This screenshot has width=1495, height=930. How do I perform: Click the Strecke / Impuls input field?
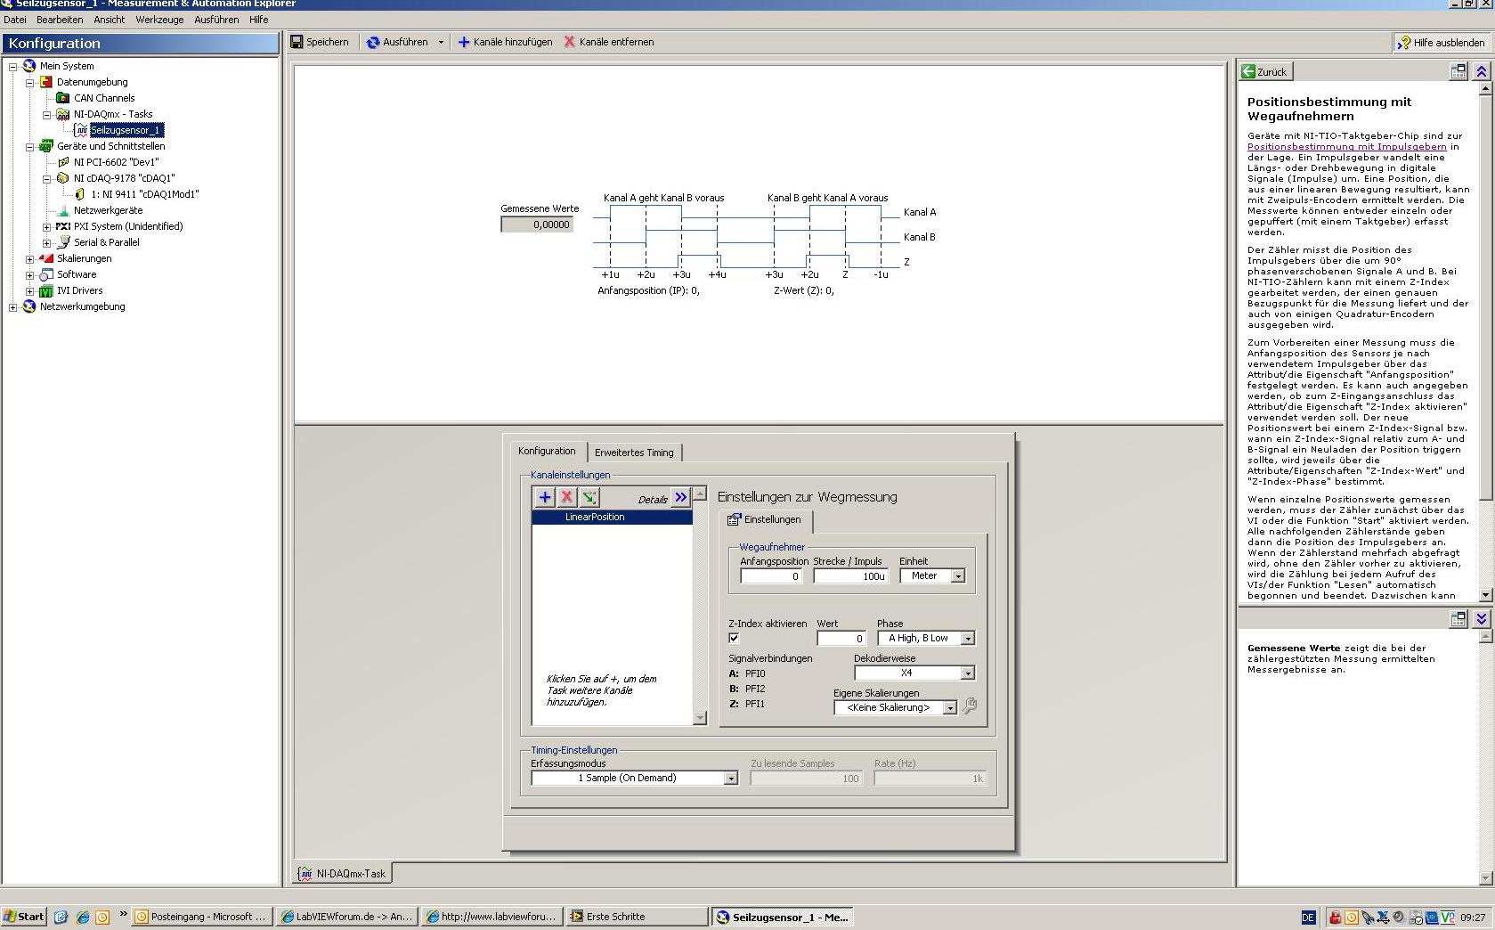(x=850, y=576)
